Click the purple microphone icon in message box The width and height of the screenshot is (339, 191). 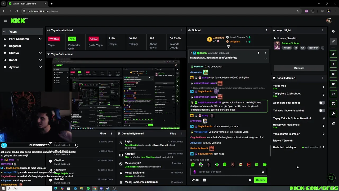click(x=195, y=172)
